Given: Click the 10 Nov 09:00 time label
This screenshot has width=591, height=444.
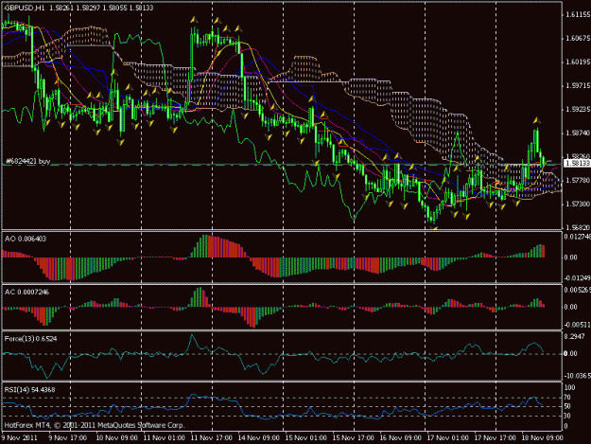Looking at the screenshot, I should (x=117, y=437).
